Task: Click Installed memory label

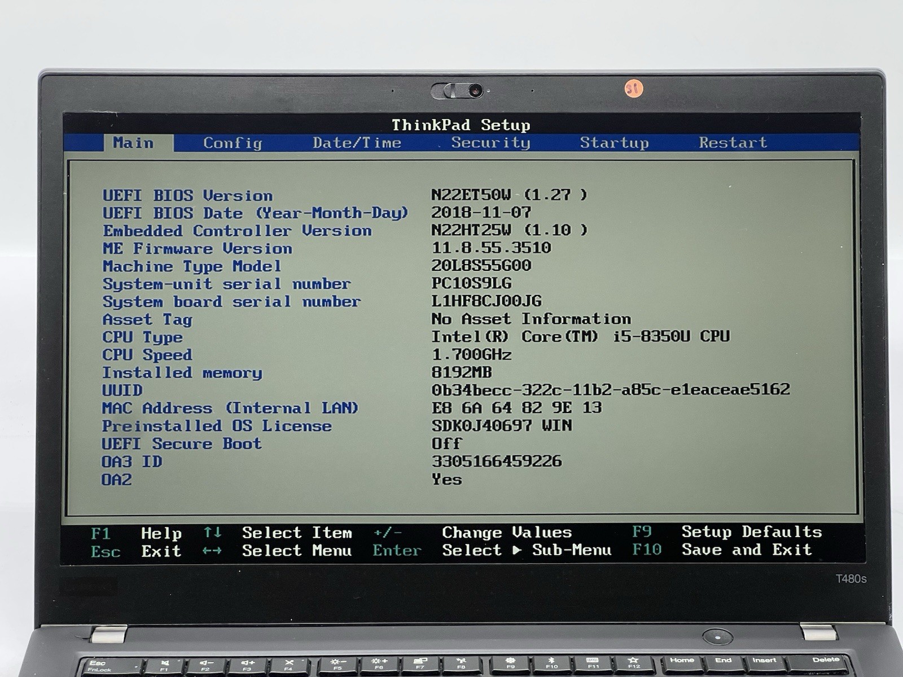Action: pyautogui.click(x=182, y=373)
